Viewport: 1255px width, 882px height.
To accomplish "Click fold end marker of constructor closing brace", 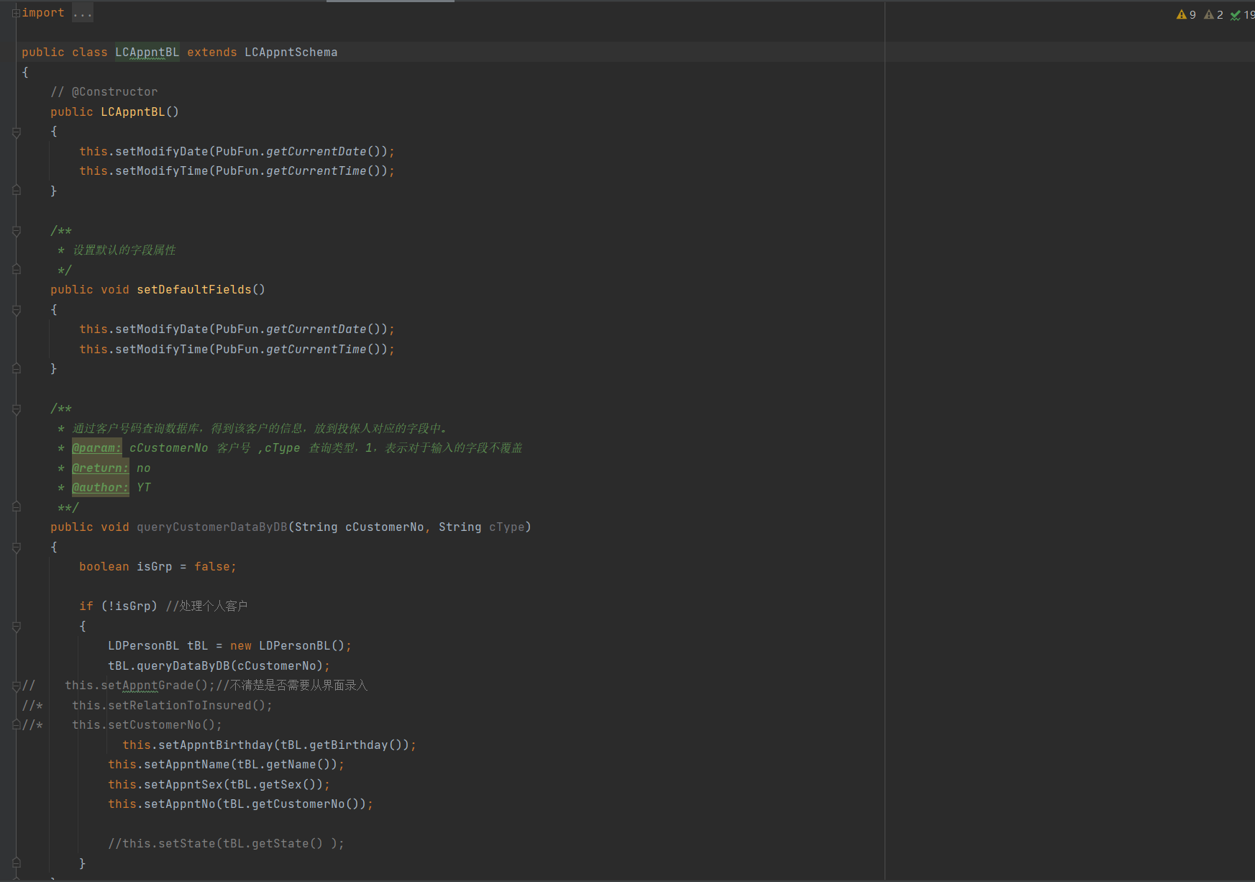I will [16, 191].
